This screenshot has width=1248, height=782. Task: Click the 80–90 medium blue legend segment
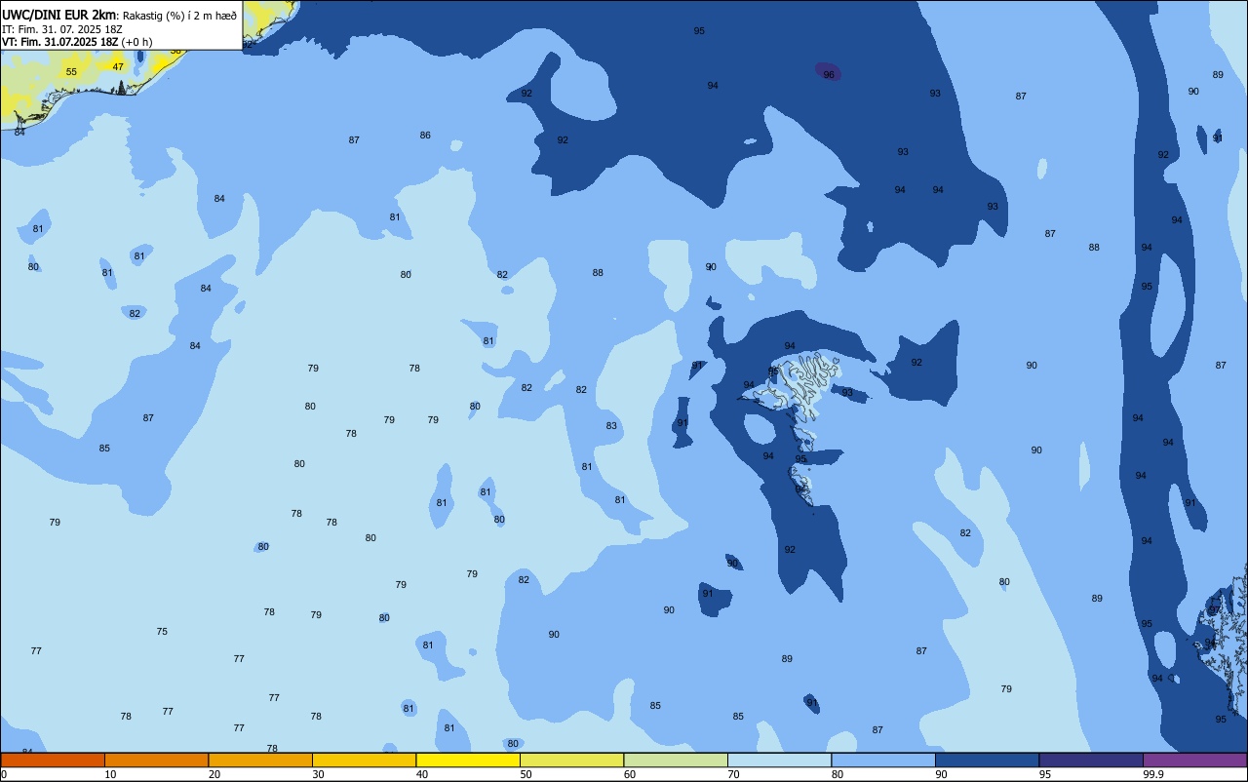click(x=883, y=760)
